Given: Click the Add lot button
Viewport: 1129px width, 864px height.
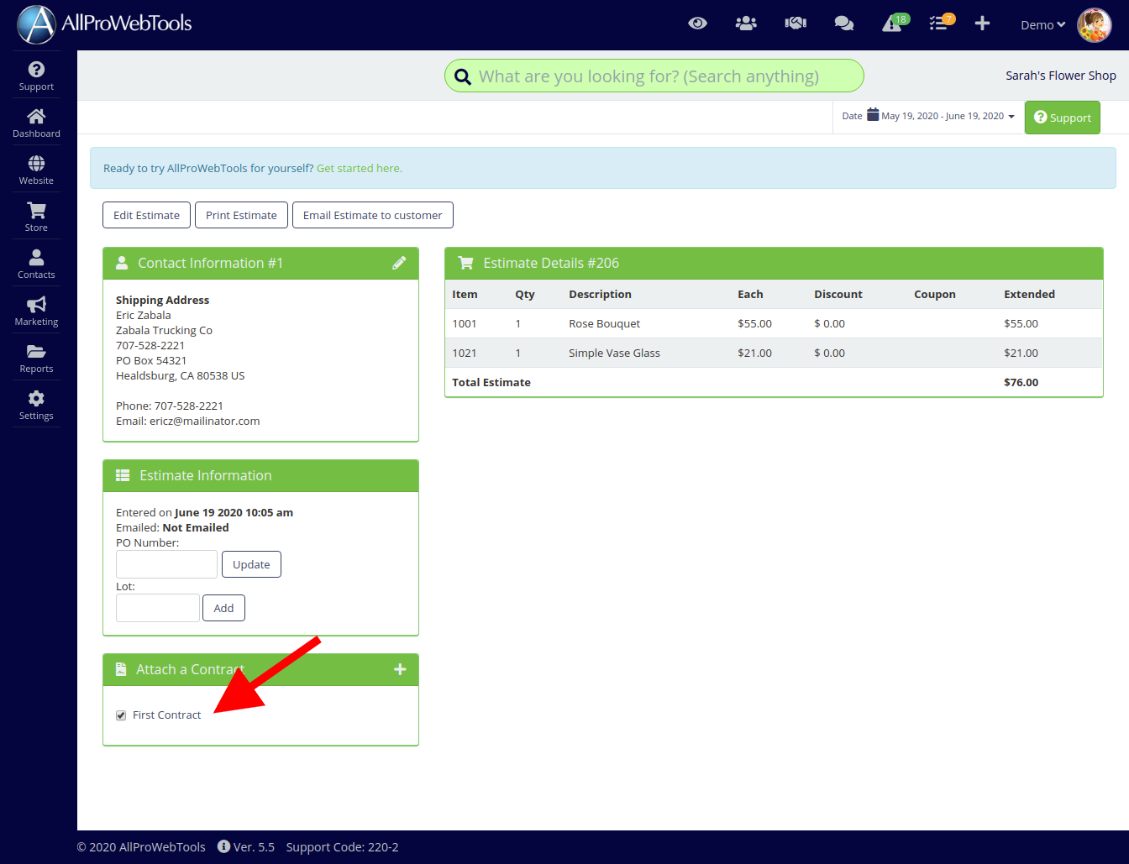Looking at the screenshot, I should click(223, 608).
